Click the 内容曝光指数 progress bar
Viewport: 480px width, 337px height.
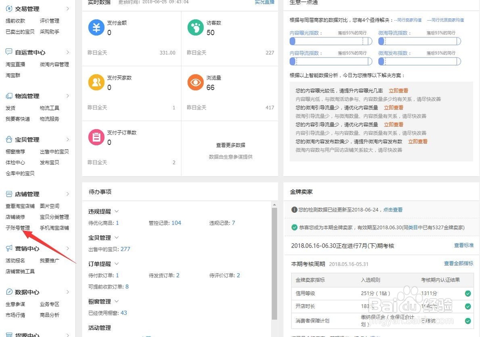[x=331, y=41]
